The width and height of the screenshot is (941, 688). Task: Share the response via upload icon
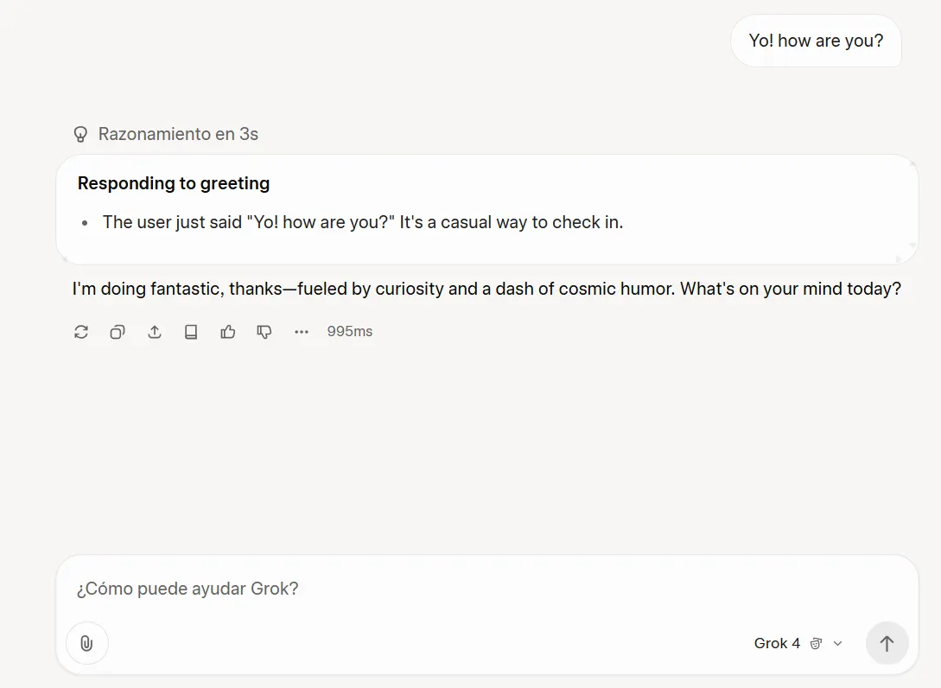point(155,332)
